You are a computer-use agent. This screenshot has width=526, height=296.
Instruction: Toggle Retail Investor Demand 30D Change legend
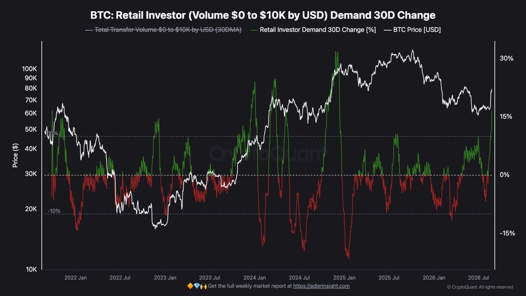(x=313, y=30)
